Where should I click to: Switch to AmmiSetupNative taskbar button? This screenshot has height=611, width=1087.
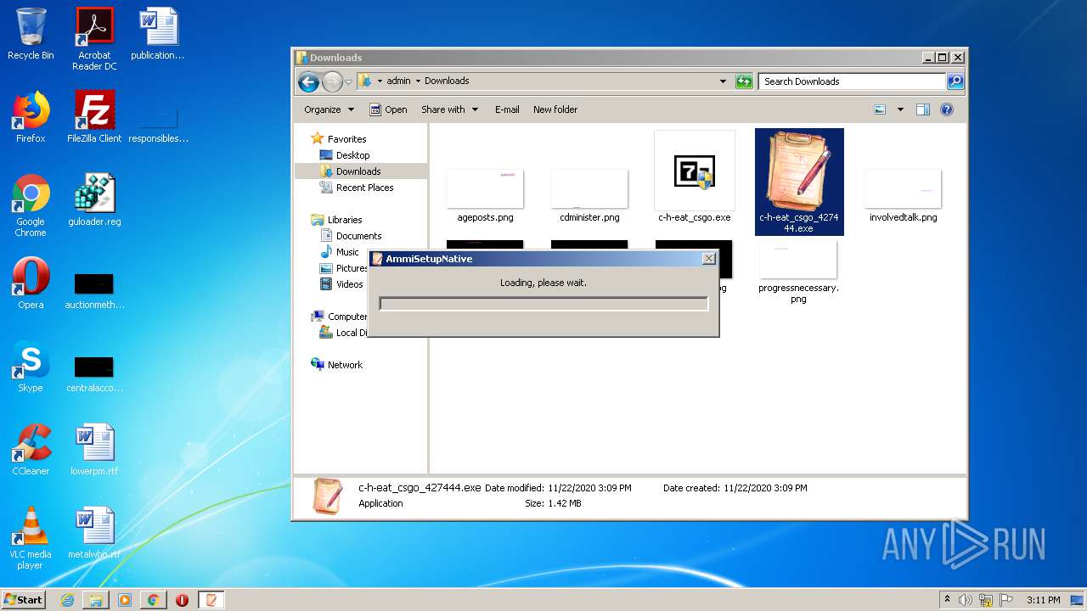tap(212, 600)
